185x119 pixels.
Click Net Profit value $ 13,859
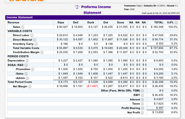point(158,112)
